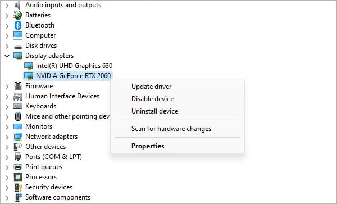Image resolution: width=337 pixels, height=204 pixels.
Task: Click the Print queues printer icon
Action: click(x=18, y=167)
